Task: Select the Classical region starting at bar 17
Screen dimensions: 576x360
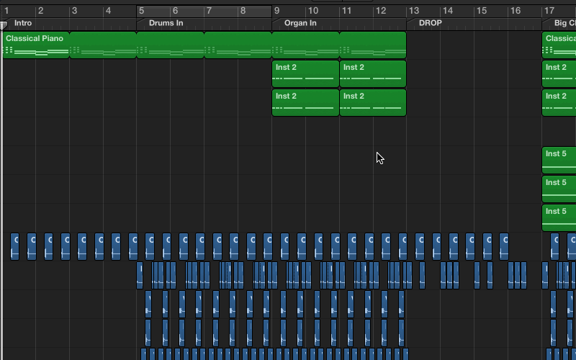Action: (x=559, y=45)
